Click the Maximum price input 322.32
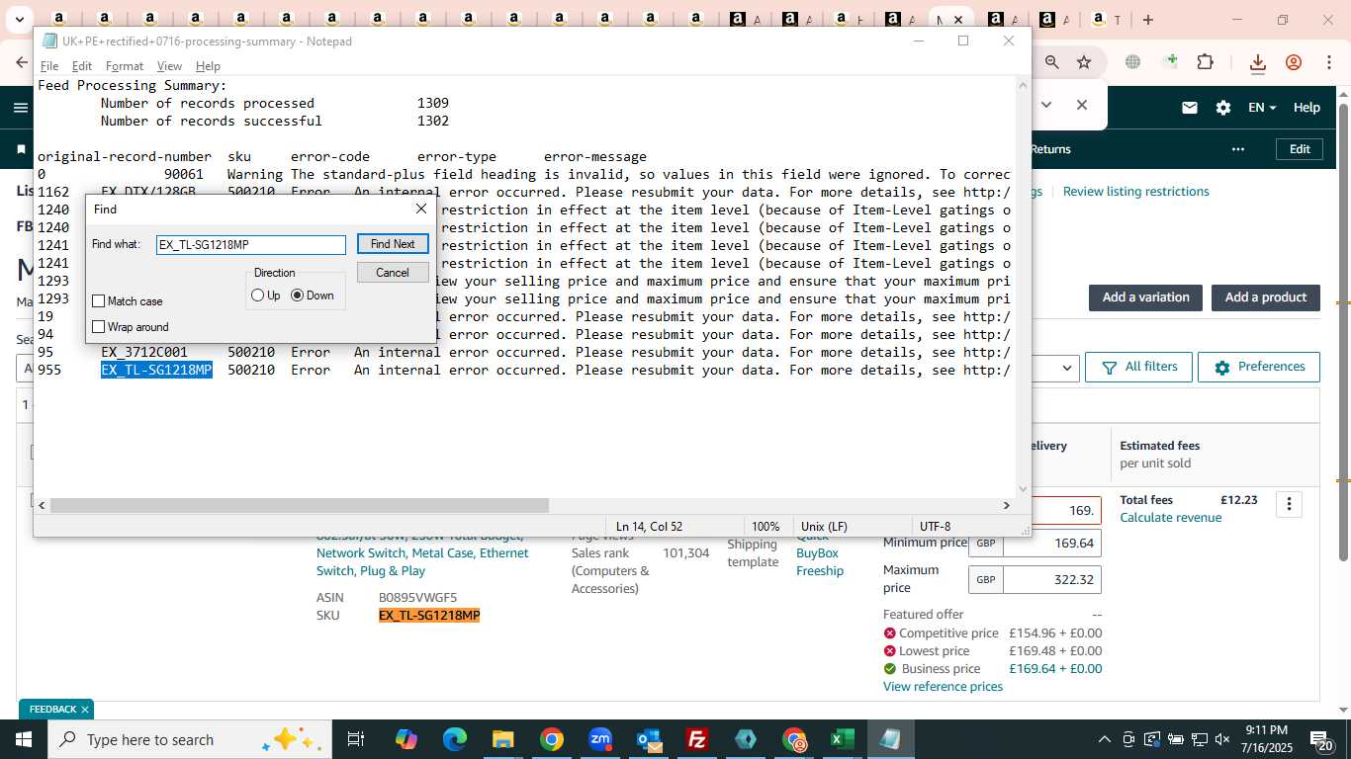This screenshot has width=1351, height=759. [1052, 580]
